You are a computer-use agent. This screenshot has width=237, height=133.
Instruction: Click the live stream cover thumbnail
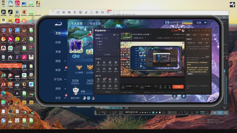pos(126,36)
